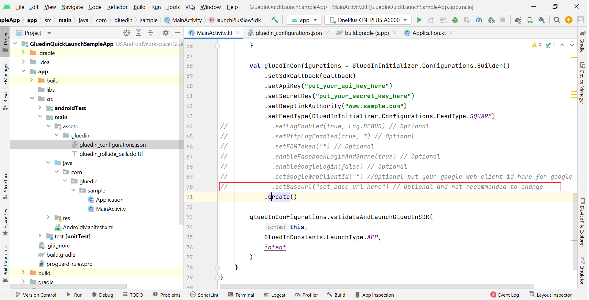Open the Build menu
Image resolution: width=589 pixels, height=300 pixels.
tap(139, 7)
